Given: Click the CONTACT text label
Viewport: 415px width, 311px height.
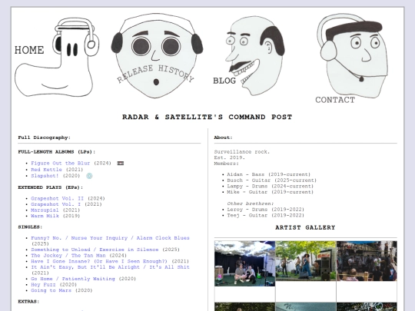Looking at the screenshot, I should click(x=335, y=100).
